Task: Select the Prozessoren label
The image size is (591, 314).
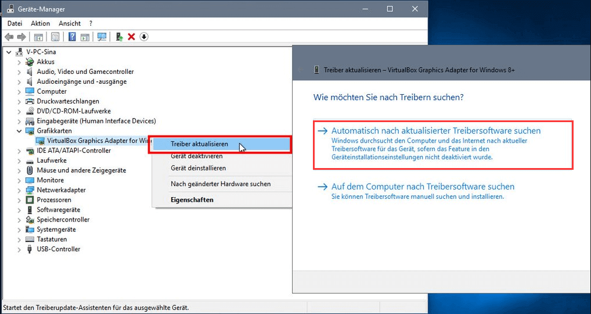Action: [54, 199]
